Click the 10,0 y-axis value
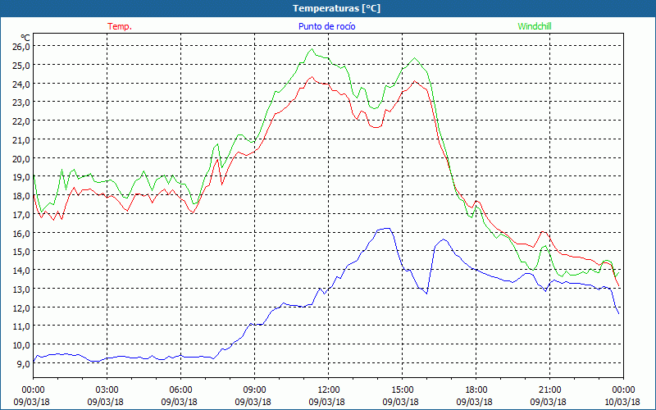Viewport: 656px width, 410px height. tap(21, 345)
